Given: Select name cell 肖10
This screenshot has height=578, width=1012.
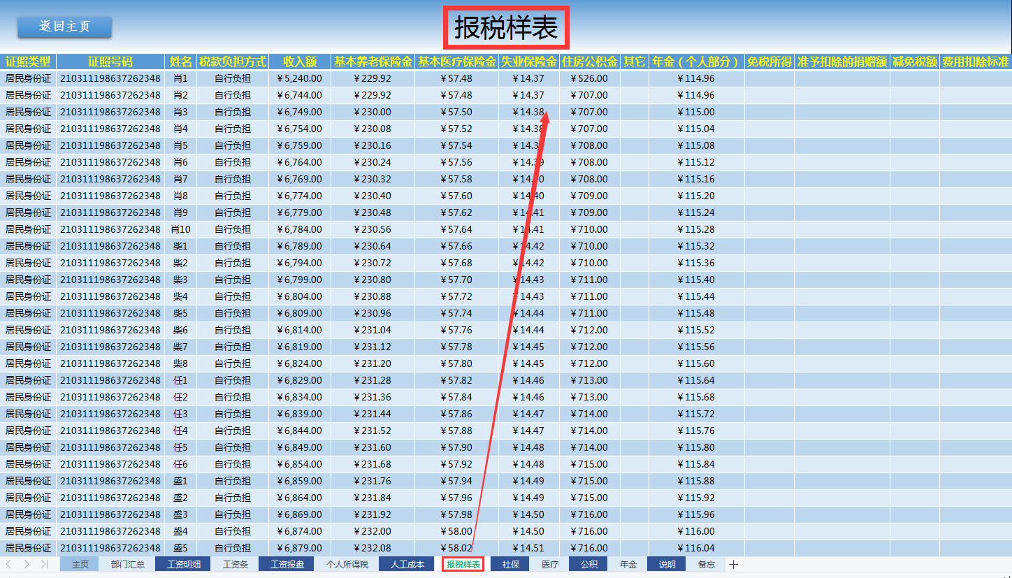Looking at the screenshot, I should (x=180, y=229).
